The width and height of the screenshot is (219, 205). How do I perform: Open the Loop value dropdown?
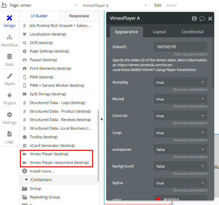click(180, 133)
